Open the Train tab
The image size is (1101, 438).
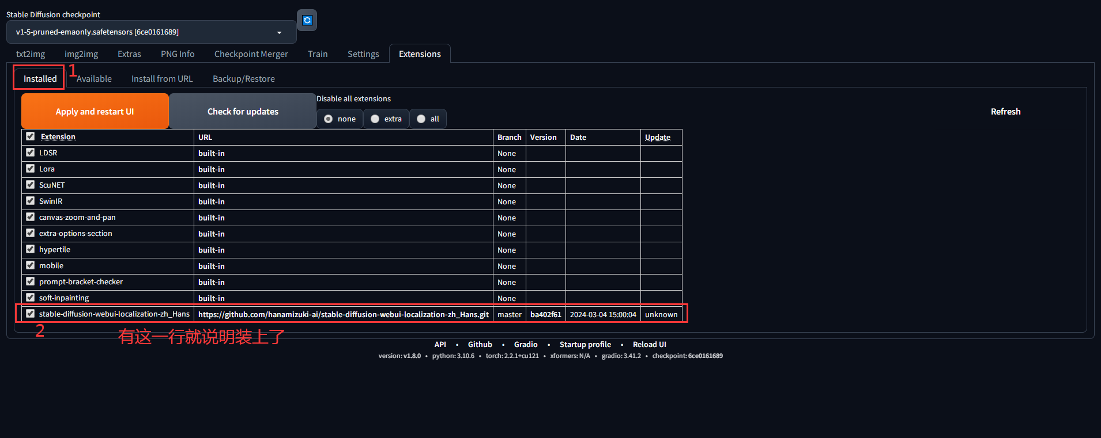tap(318, 54)
